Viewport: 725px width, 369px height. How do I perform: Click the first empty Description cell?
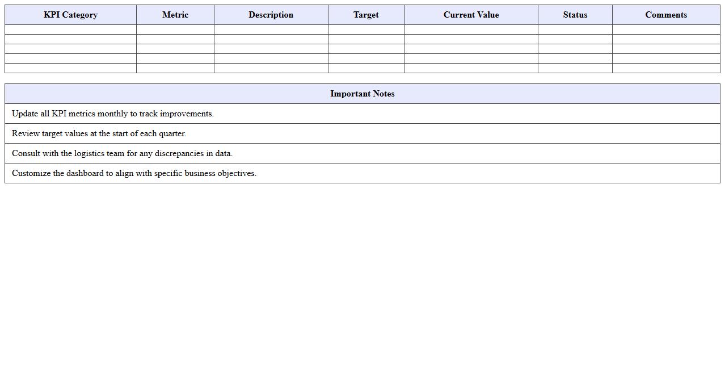pyautogui.click(x=271, y=28)
